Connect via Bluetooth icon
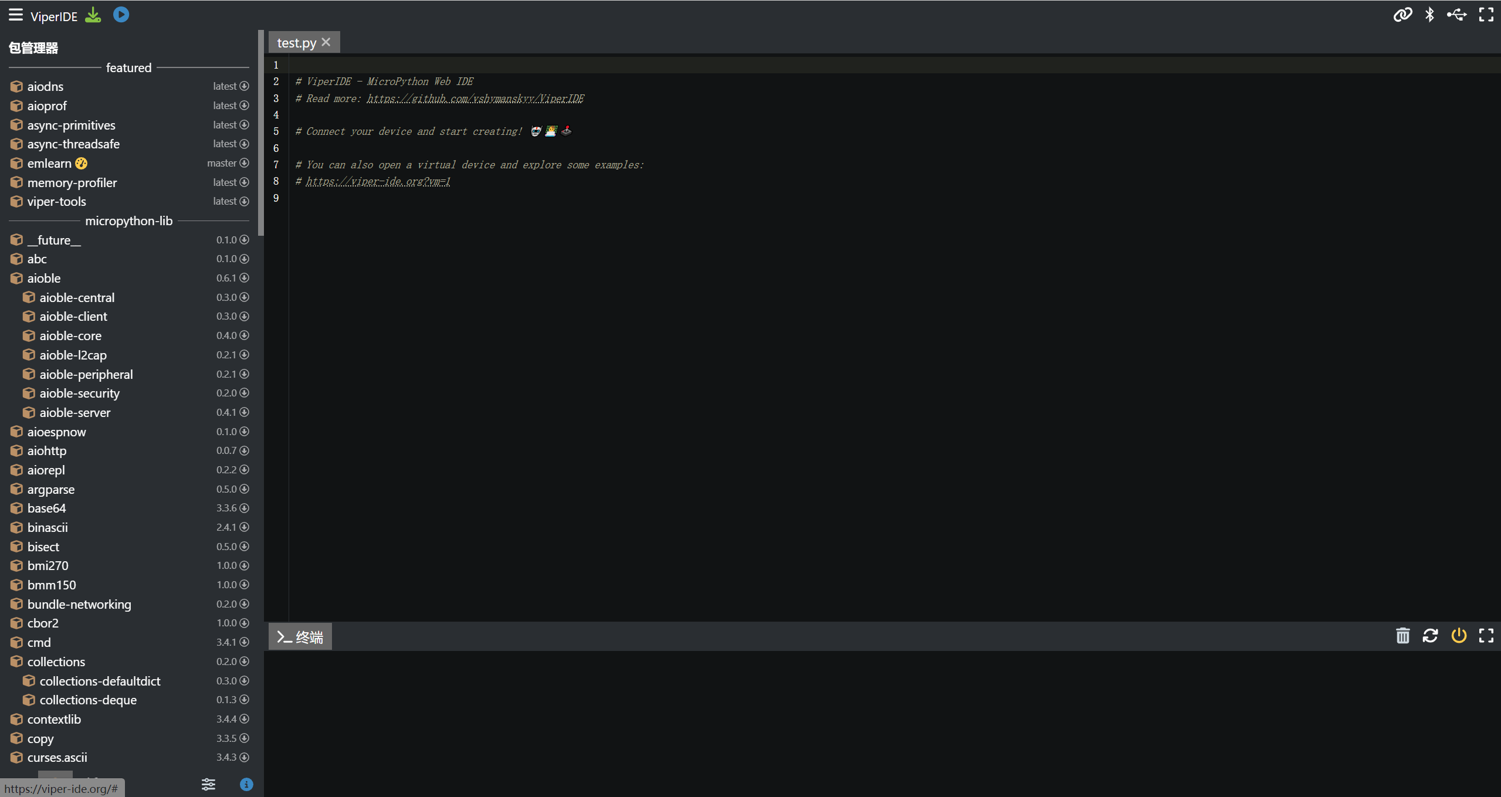 pyautogui.click(x=1429, y=15)
